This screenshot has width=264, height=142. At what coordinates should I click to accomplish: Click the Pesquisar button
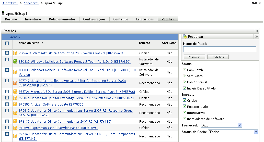pyautogui.click(x=194, y=57)
